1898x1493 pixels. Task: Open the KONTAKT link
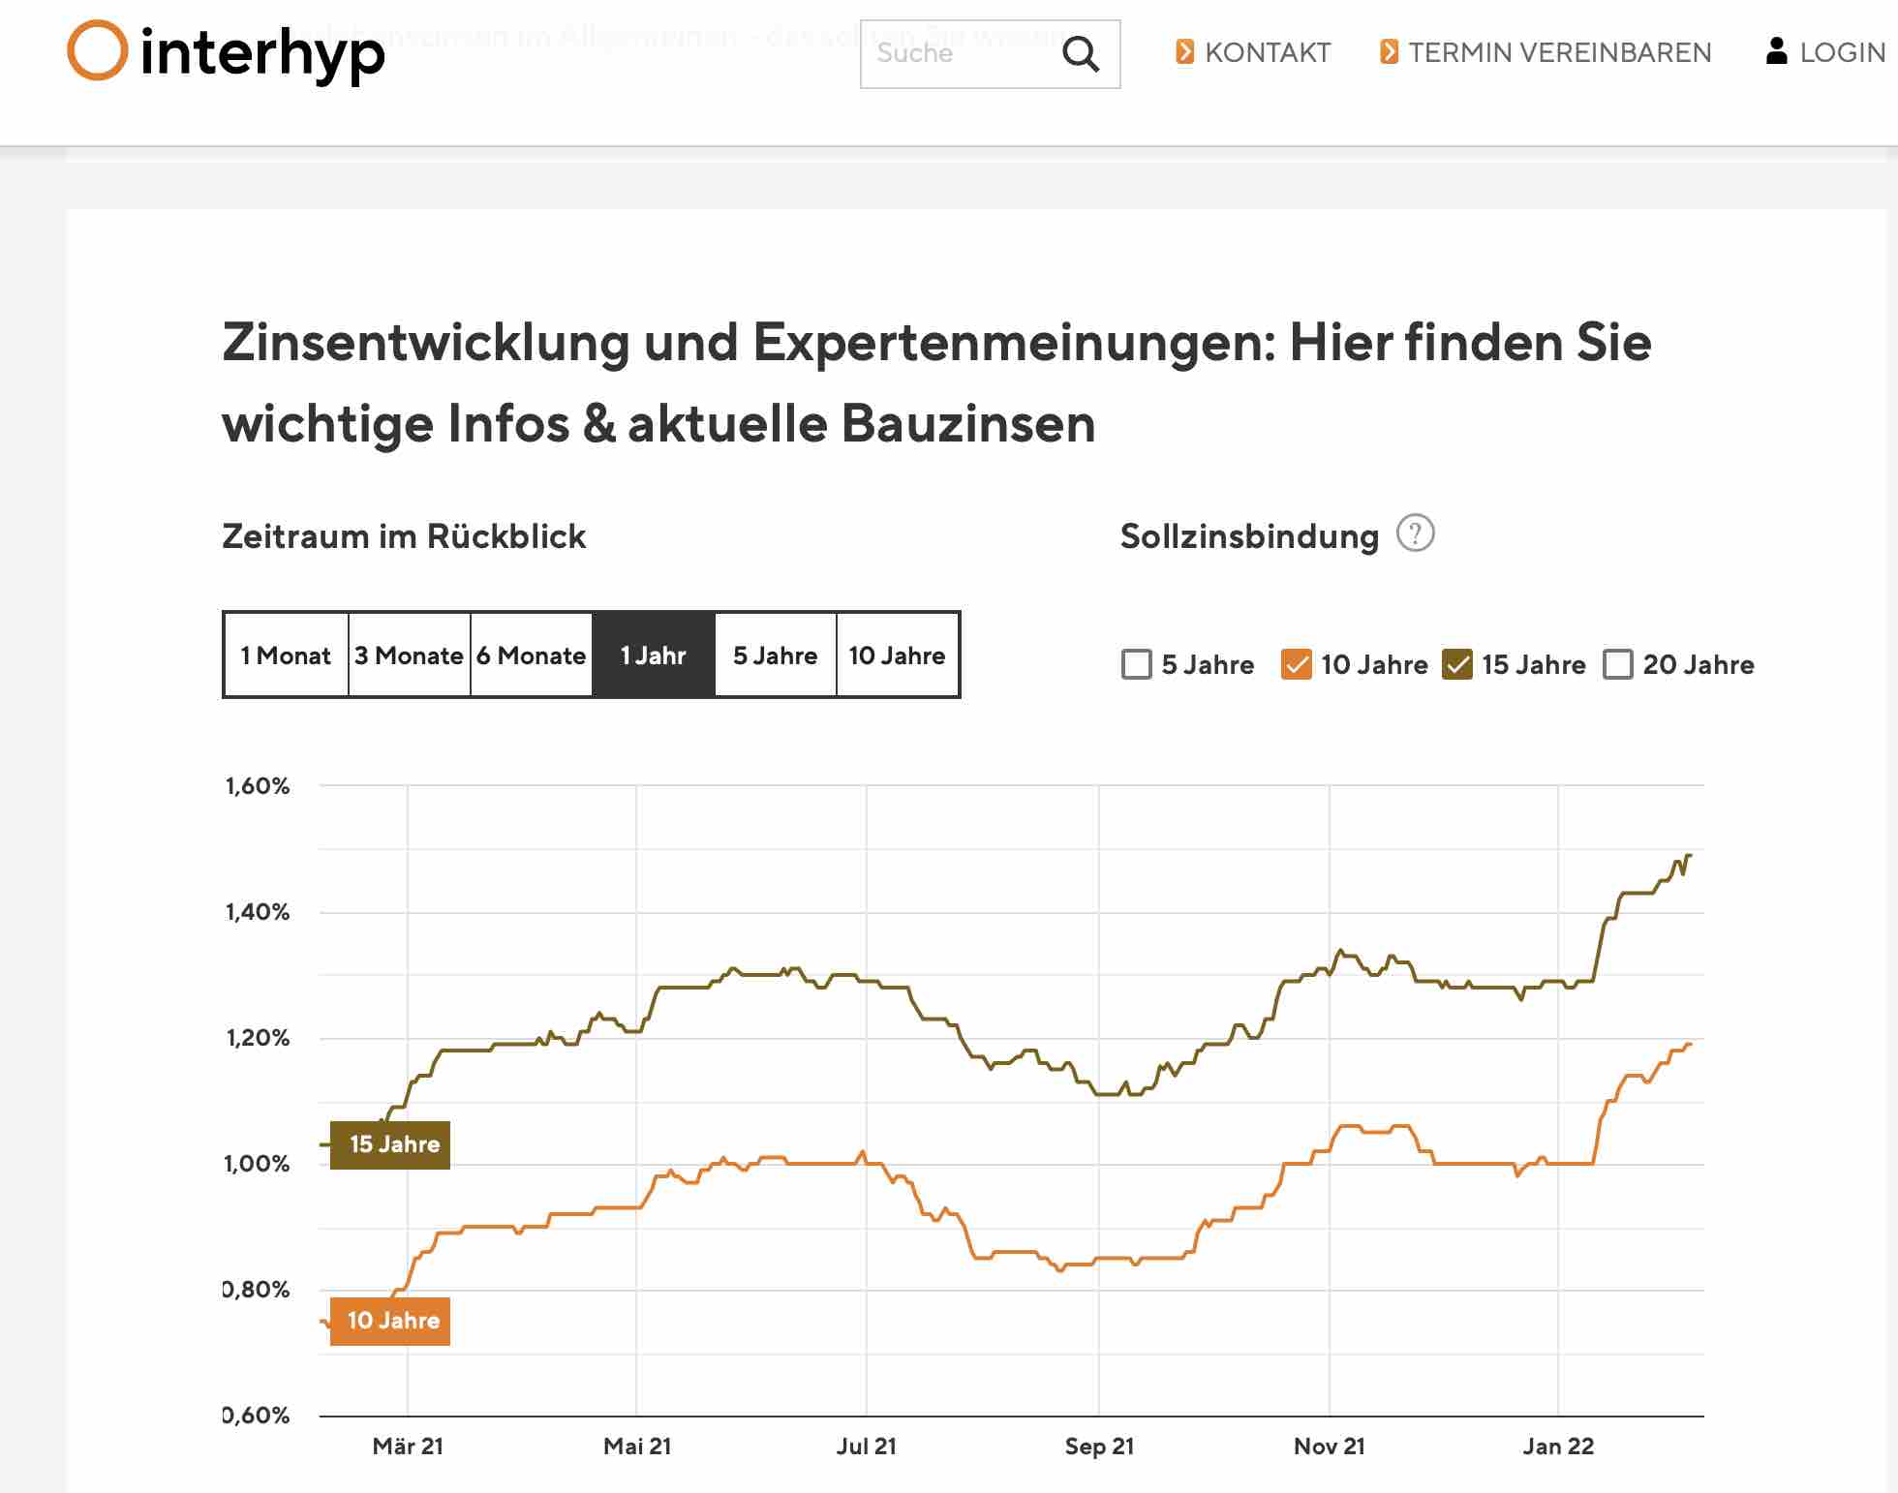[x=1267, y=52]
